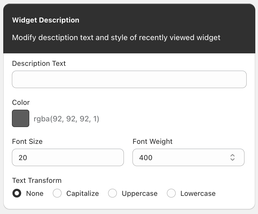Click the Font Weight field showing 400
258x214 pixels.
[179, 157]
